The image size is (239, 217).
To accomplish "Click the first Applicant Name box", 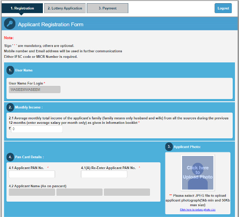I will [x=32, y=192].
